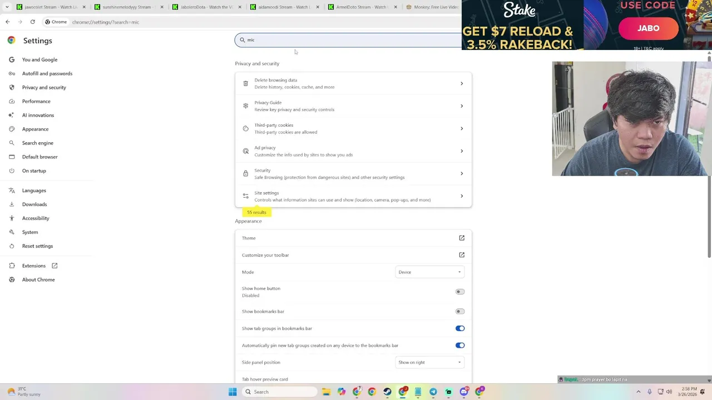Disable Show tab groups in bookmarks bar
Screen dimensions: 712x400
click(x=460, y=328)
